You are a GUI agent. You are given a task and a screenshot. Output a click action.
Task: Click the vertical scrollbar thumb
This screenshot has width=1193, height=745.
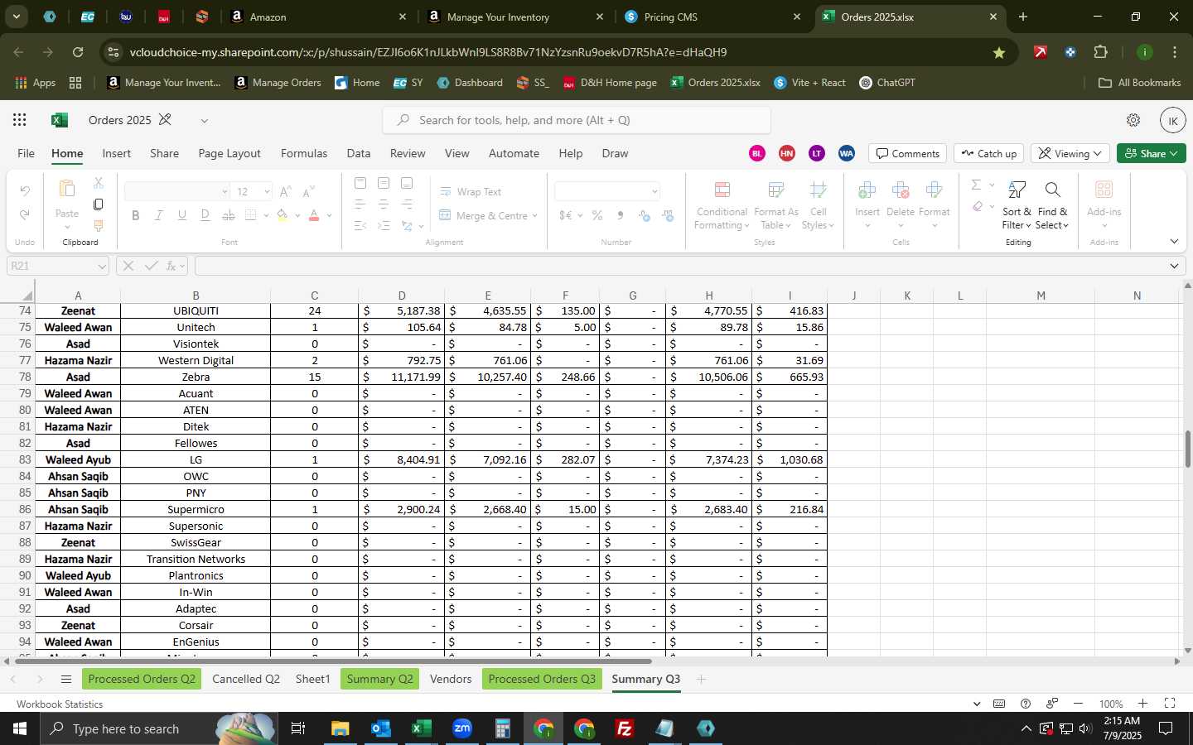[x=1187, y=449]
